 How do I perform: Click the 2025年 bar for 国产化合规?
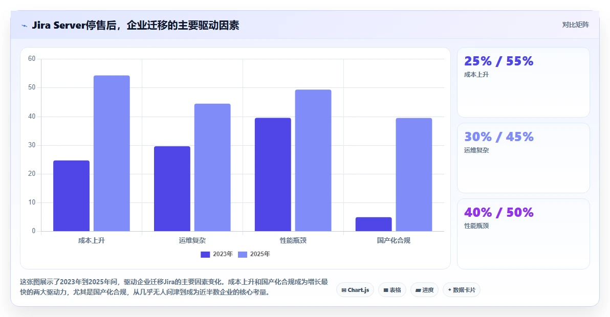click(414, 174)
